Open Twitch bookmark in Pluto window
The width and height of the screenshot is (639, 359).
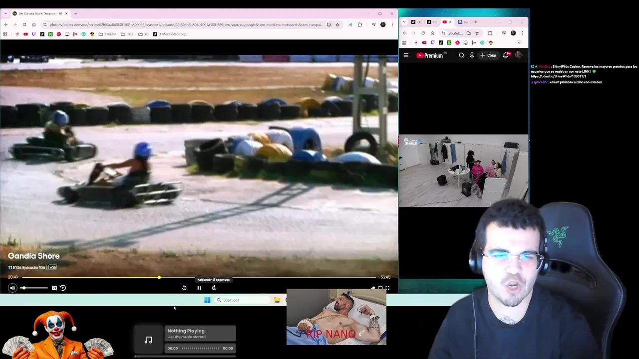(x=34, y=34)
